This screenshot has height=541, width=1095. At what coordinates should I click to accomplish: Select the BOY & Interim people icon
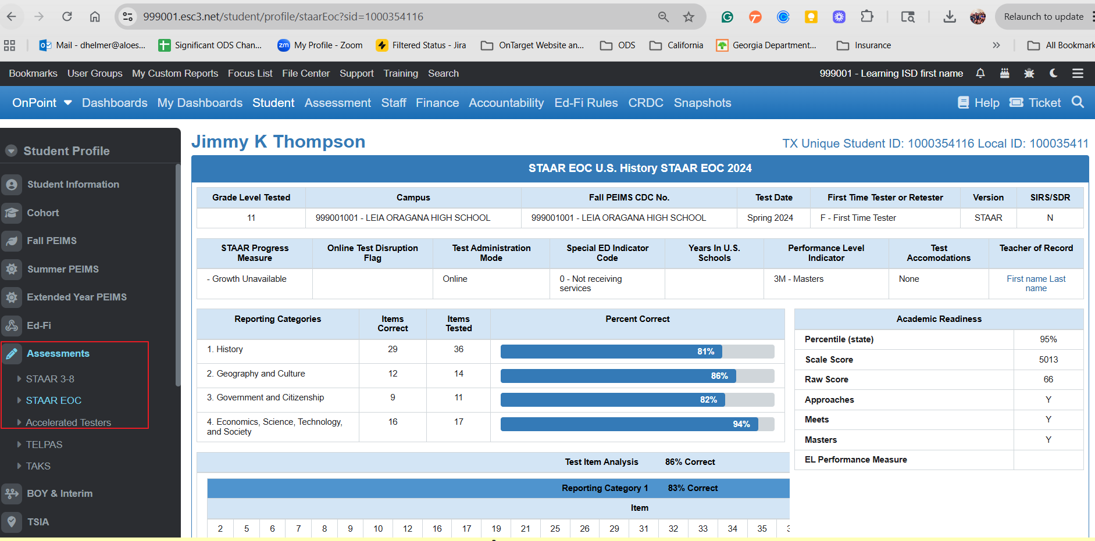point(12,493)
